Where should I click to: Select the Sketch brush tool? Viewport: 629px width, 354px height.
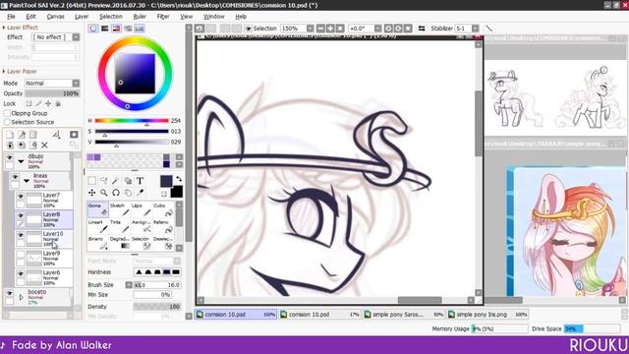[x=119, y=209]
